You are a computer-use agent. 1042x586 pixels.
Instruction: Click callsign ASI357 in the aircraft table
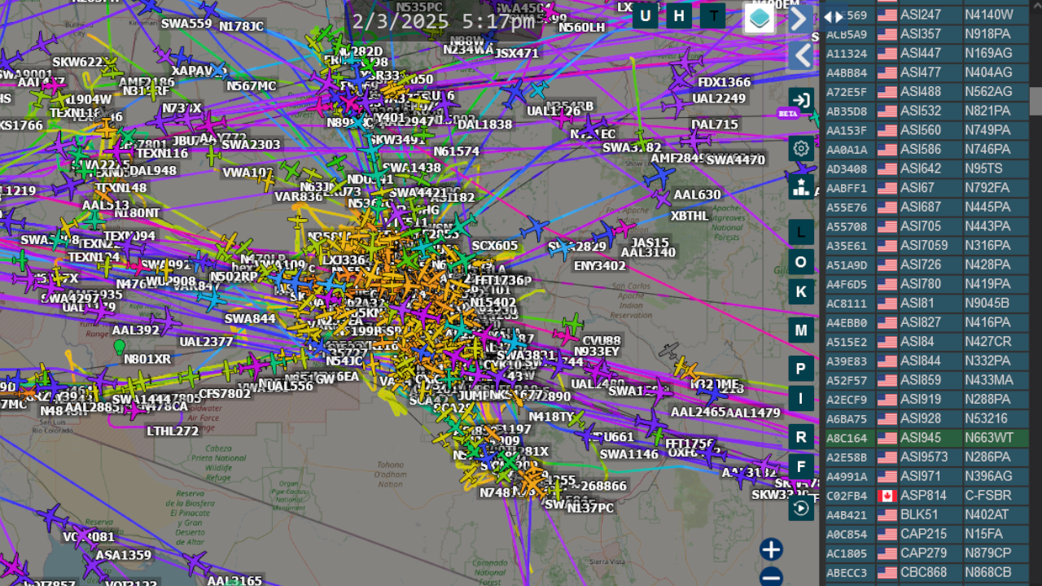tap(920, 34)
